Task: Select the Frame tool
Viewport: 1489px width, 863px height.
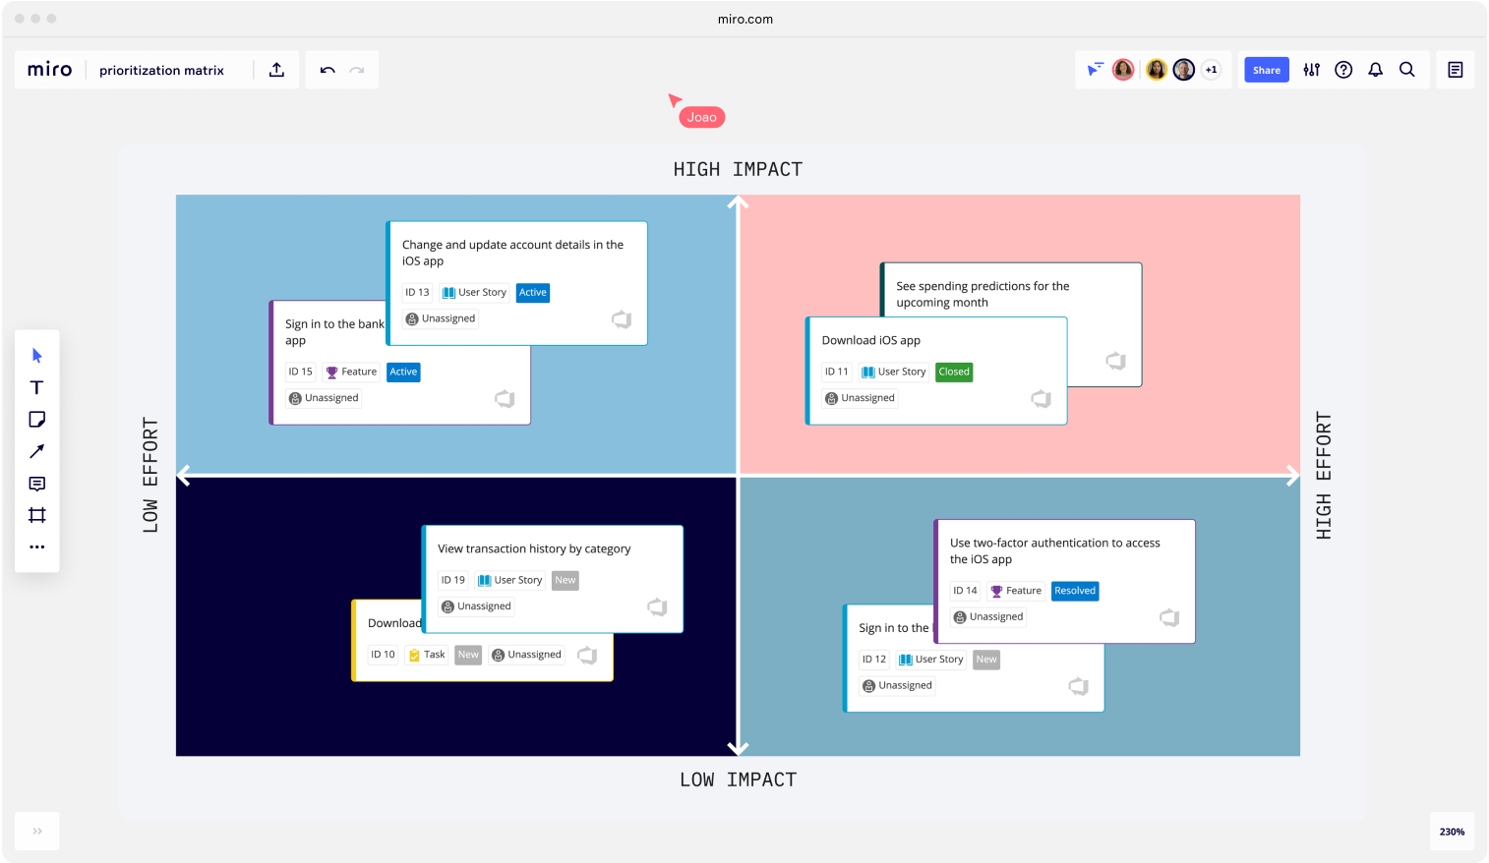Action: pos(36,515)
